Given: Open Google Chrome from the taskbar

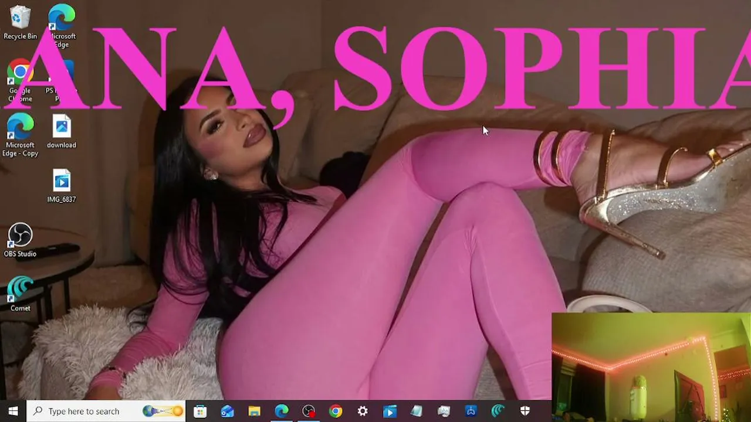Looking at the screenshot, I should (336, 411).
